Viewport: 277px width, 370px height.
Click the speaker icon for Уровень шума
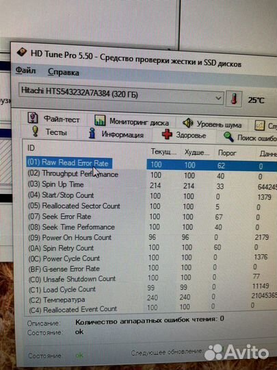tap(187, 123)
